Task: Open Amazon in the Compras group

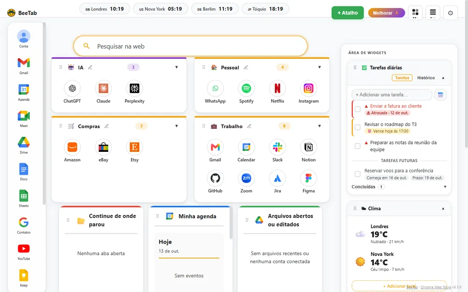Action: 72,147
